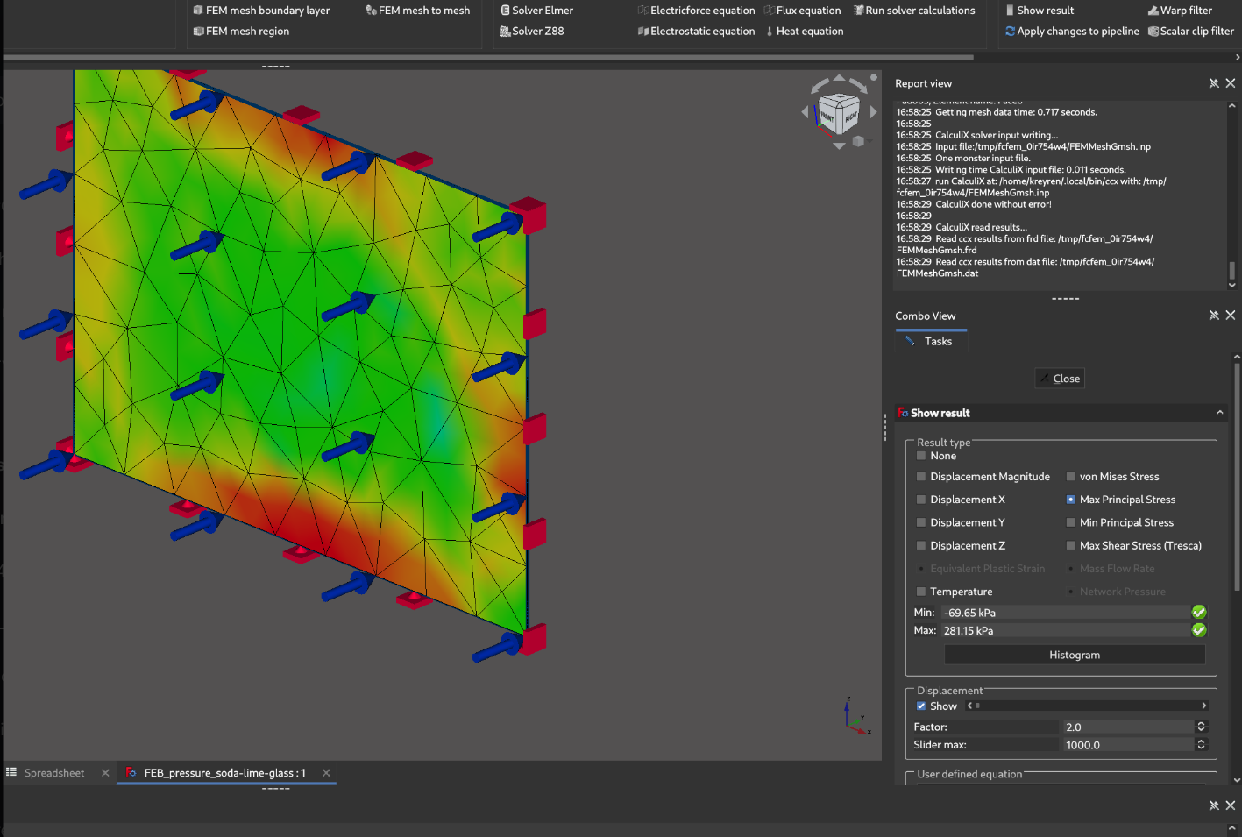1242x837 pixels.
Task: Collapse the Show result section
Action: click(x=1219, y=413)
